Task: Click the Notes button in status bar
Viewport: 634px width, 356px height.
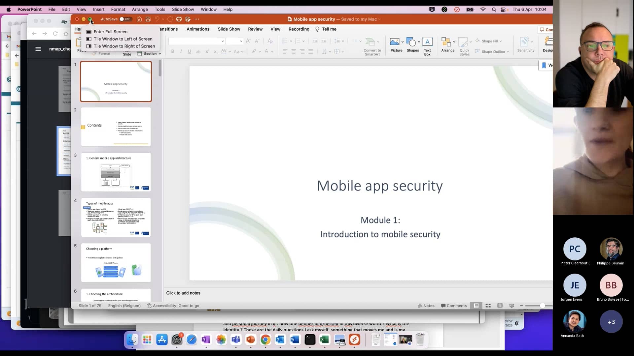Action: click(426, 306)
